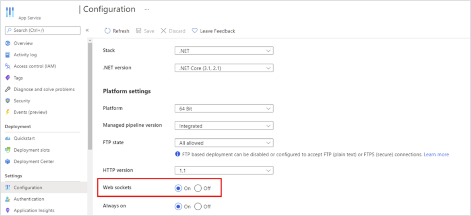Set Always on to Off

coord(198,206)
